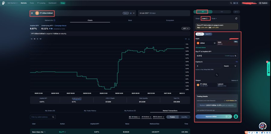Refresh the trade panel

236,19
